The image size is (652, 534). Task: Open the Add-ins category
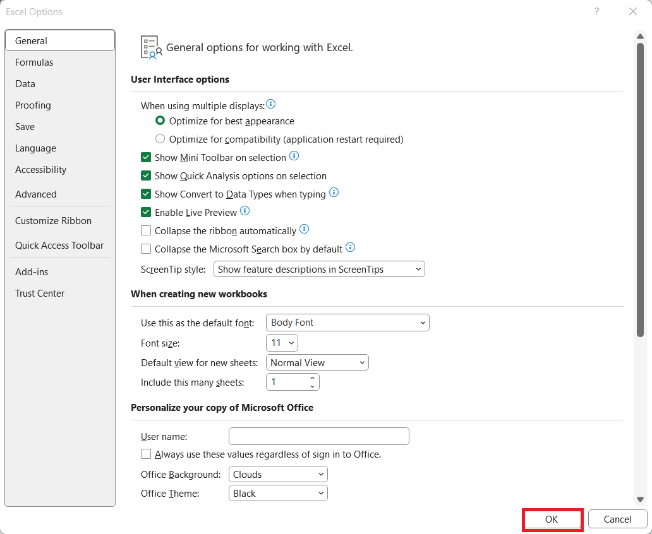[60, 272]
